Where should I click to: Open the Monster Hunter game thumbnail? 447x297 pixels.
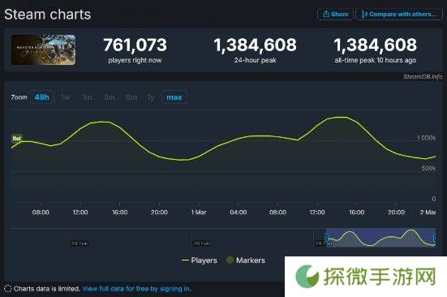[43, 49]
